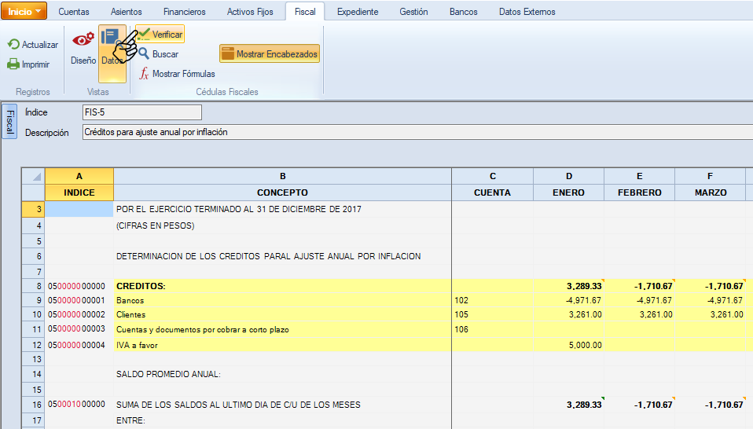The image size is (753, 429).
Task: Select column B header
Action: pos(282,176)
